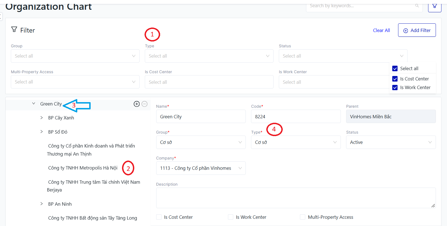Expand the BP Sổ Đỏ node
This screenshot has height=226, width=447.
41,132
